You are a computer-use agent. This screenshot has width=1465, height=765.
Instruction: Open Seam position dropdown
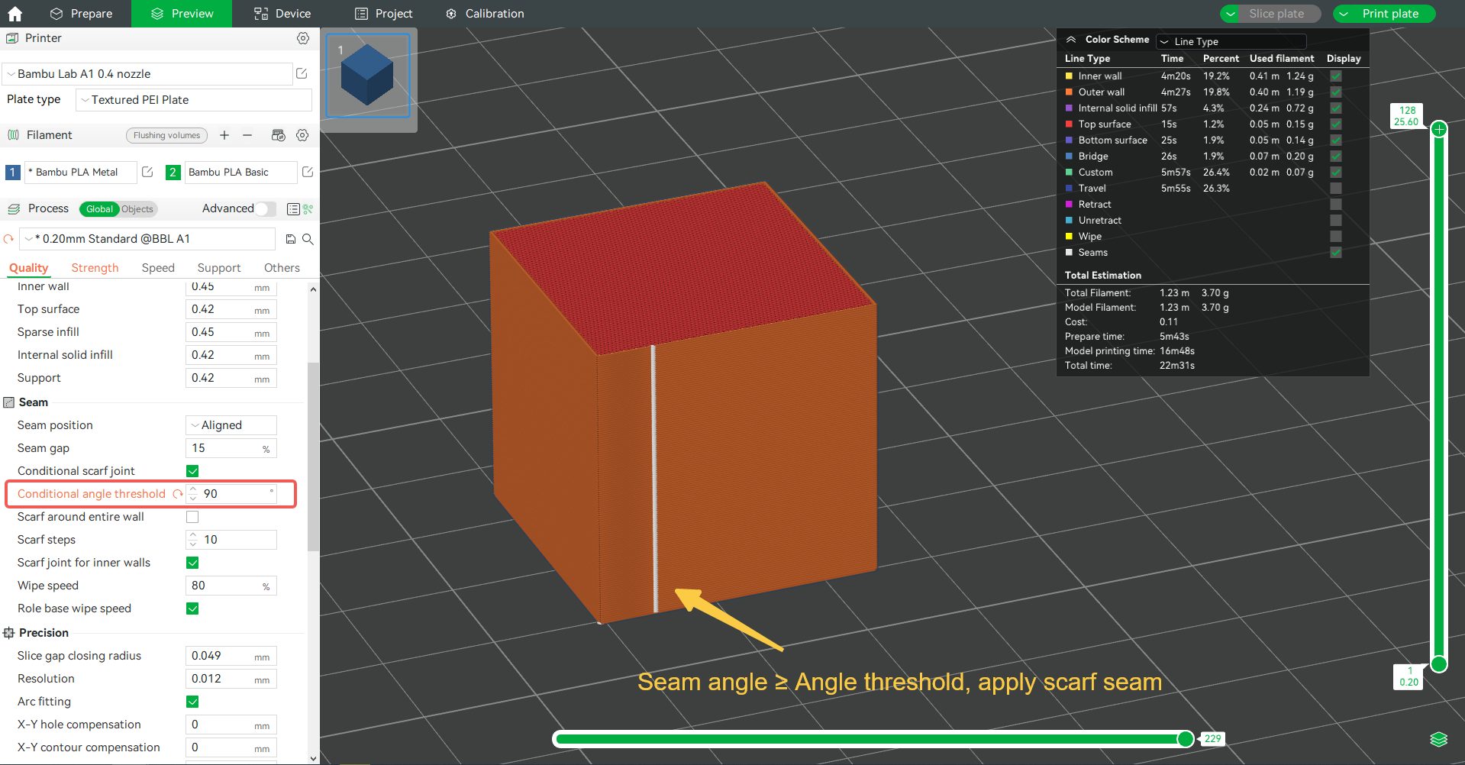[x=231, y=425]
